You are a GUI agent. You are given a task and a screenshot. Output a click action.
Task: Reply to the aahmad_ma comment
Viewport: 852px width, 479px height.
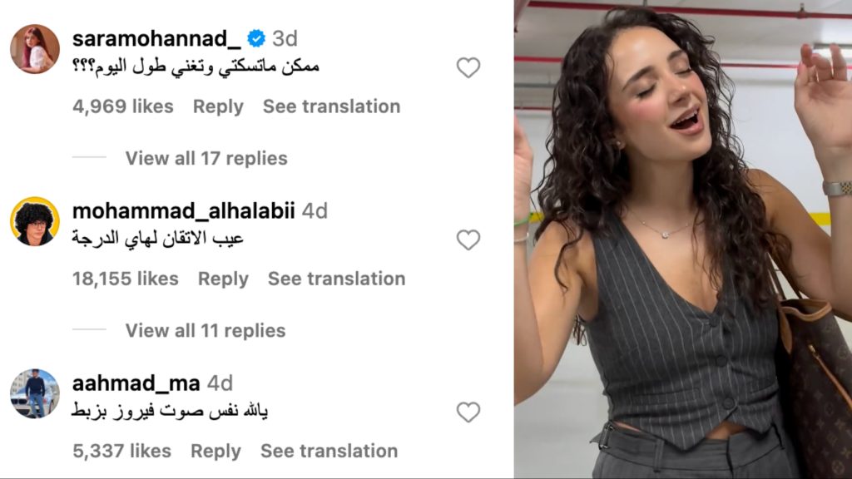215,451
